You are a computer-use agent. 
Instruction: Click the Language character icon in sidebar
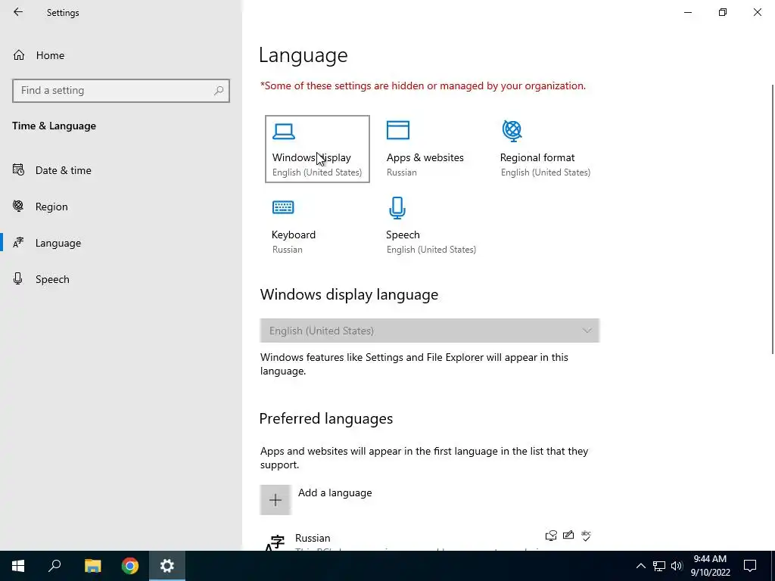pos(18,243)
